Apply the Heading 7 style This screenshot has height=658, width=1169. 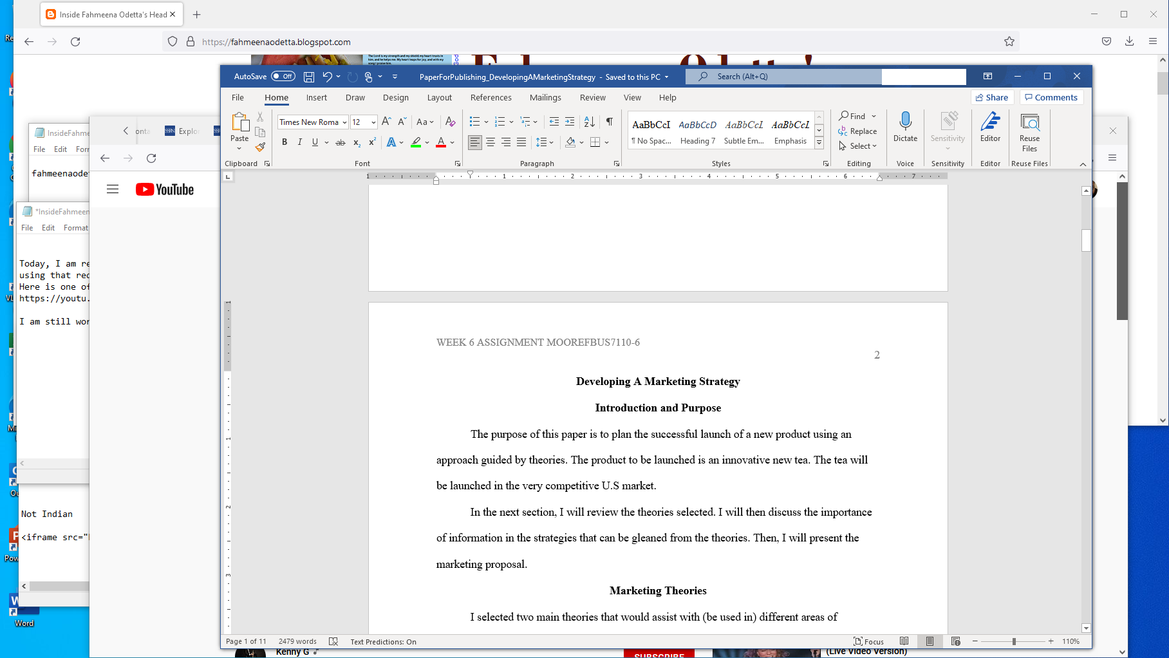tap(698, 131)
